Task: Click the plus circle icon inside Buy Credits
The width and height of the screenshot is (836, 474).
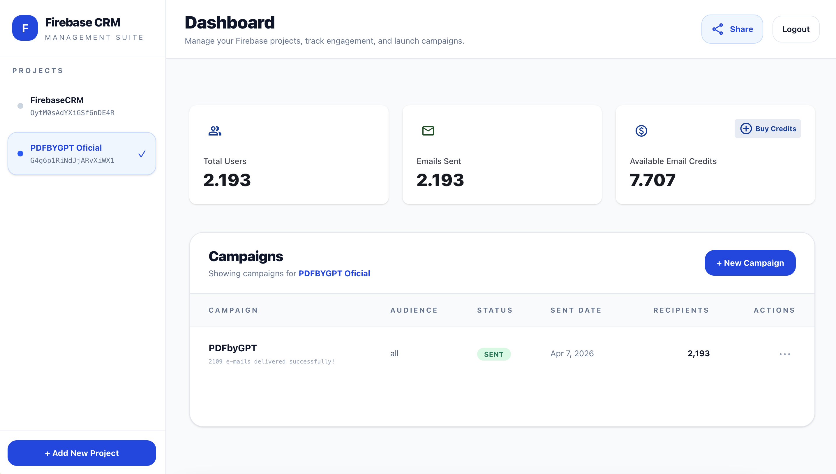Action: pyautogui.click(x=746, y=128)
